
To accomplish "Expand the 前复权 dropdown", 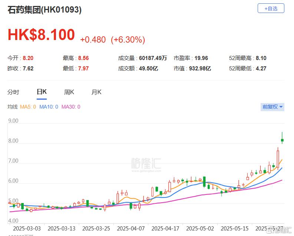I will click(x=272, y=107).
